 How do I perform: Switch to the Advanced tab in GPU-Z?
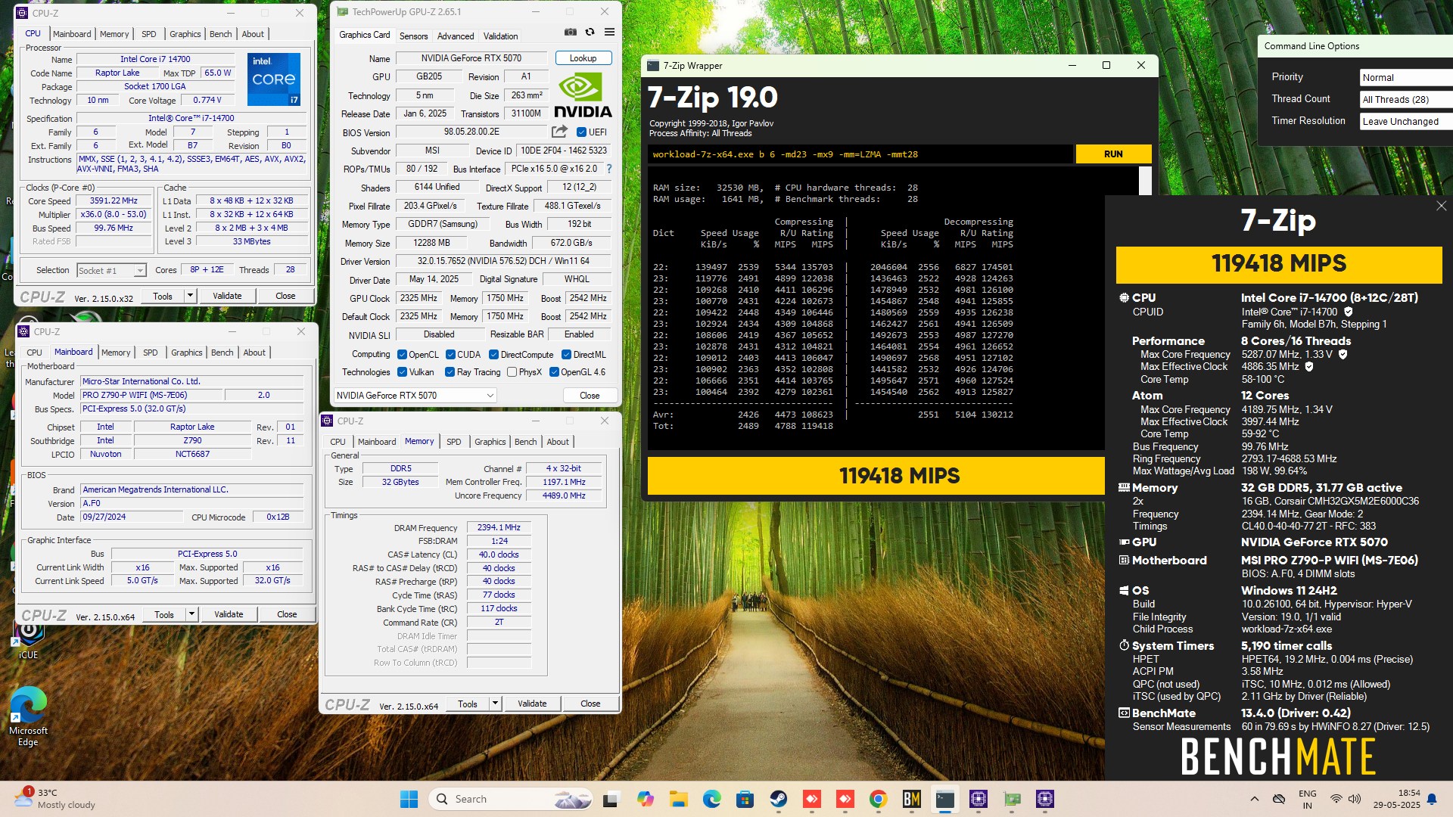tap(456, 36)
